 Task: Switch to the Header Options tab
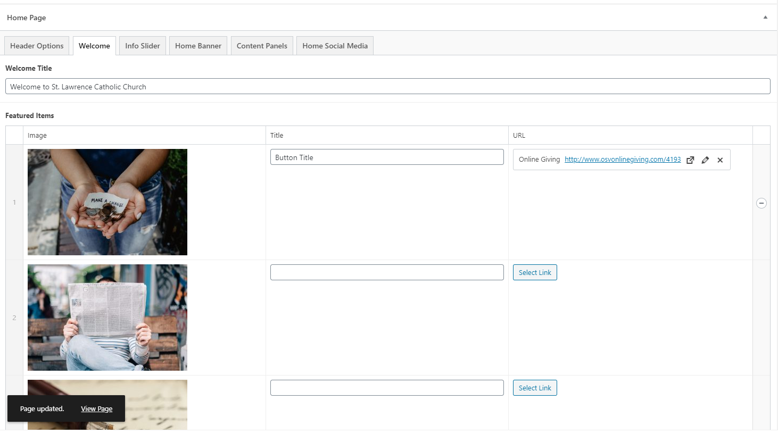[37, 46]
